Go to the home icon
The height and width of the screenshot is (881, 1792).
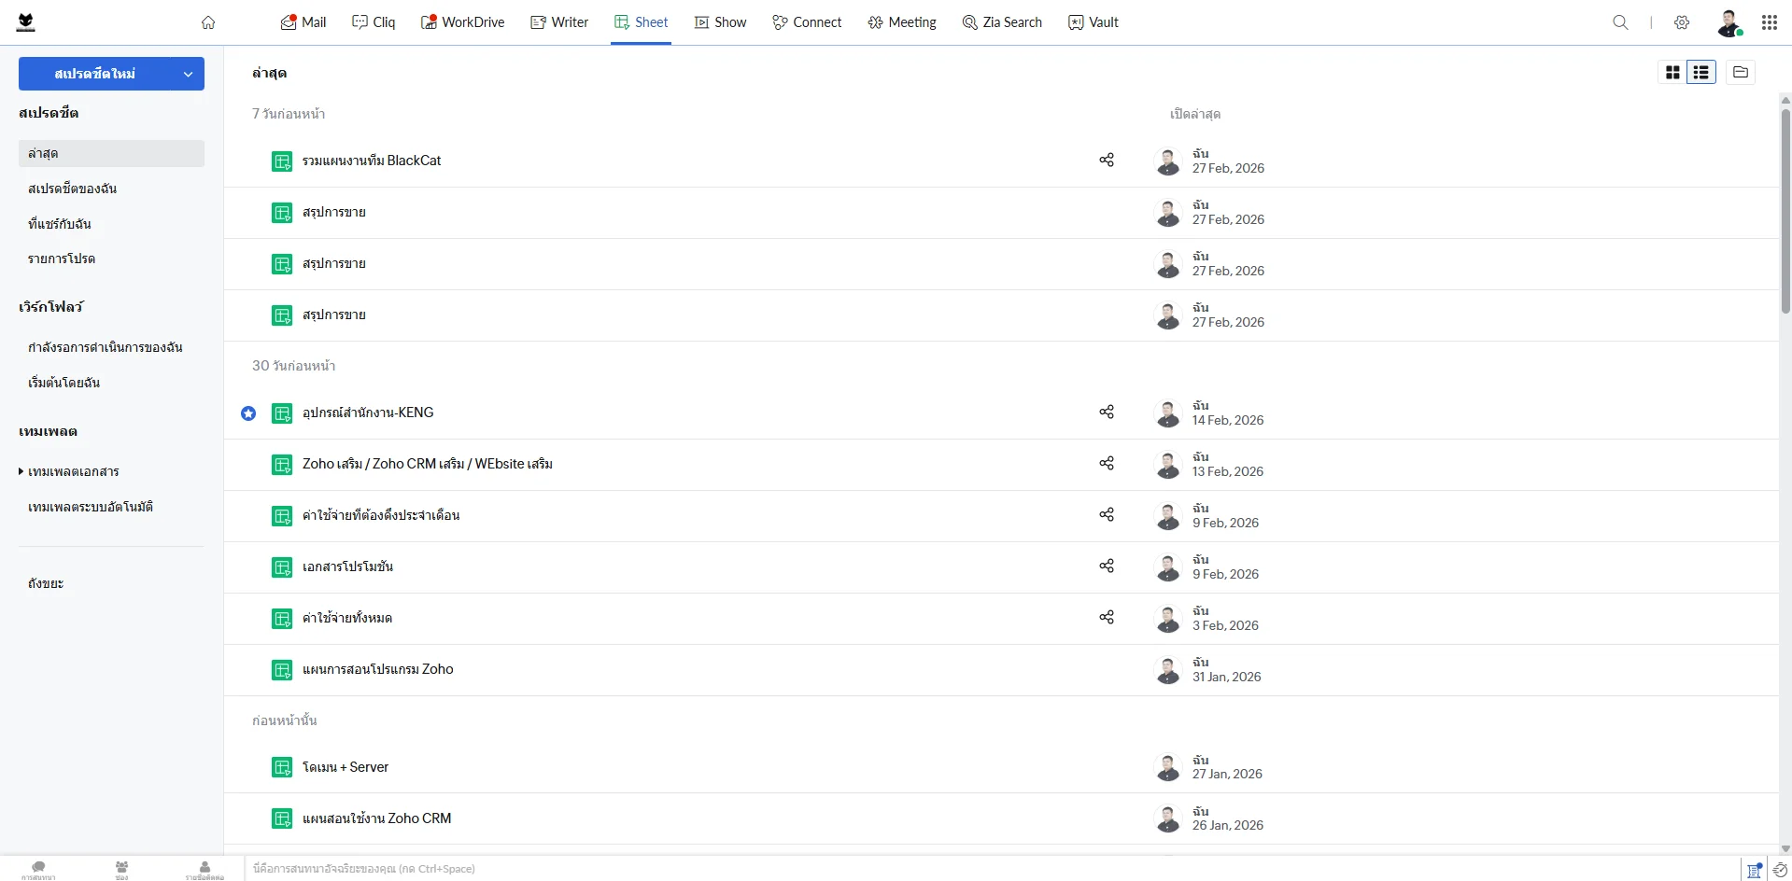(x=208, y=22)
